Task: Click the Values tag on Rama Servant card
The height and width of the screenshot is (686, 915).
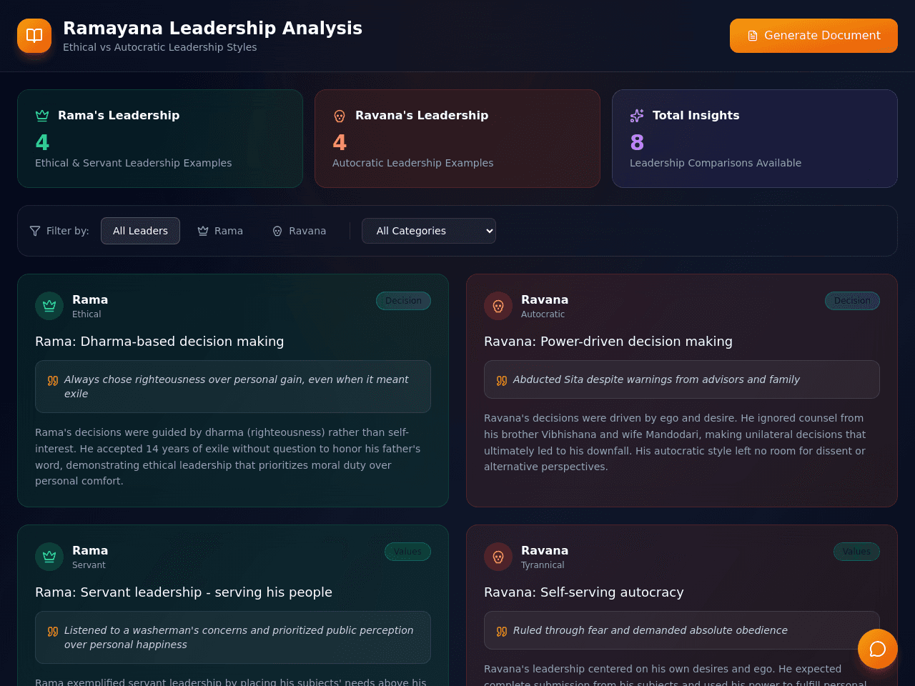Action: pos(407,552)
